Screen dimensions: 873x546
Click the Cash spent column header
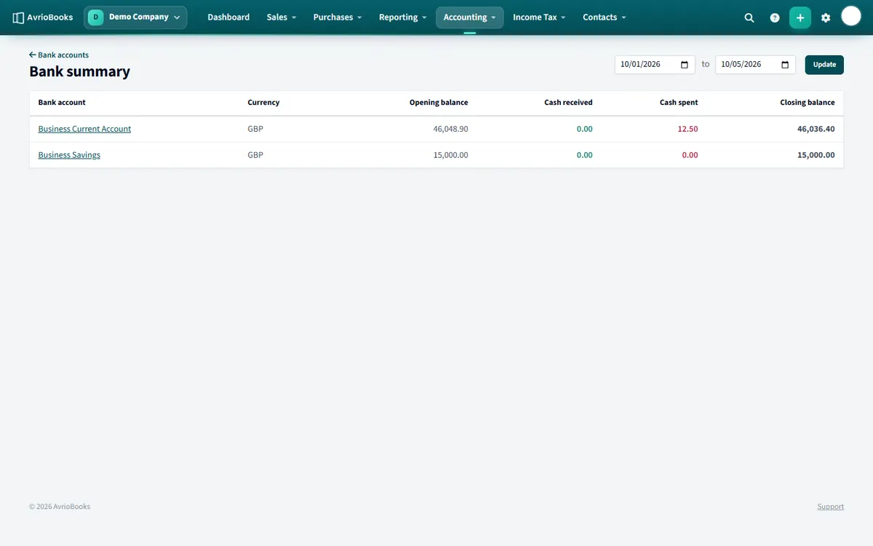coord(679,103)
